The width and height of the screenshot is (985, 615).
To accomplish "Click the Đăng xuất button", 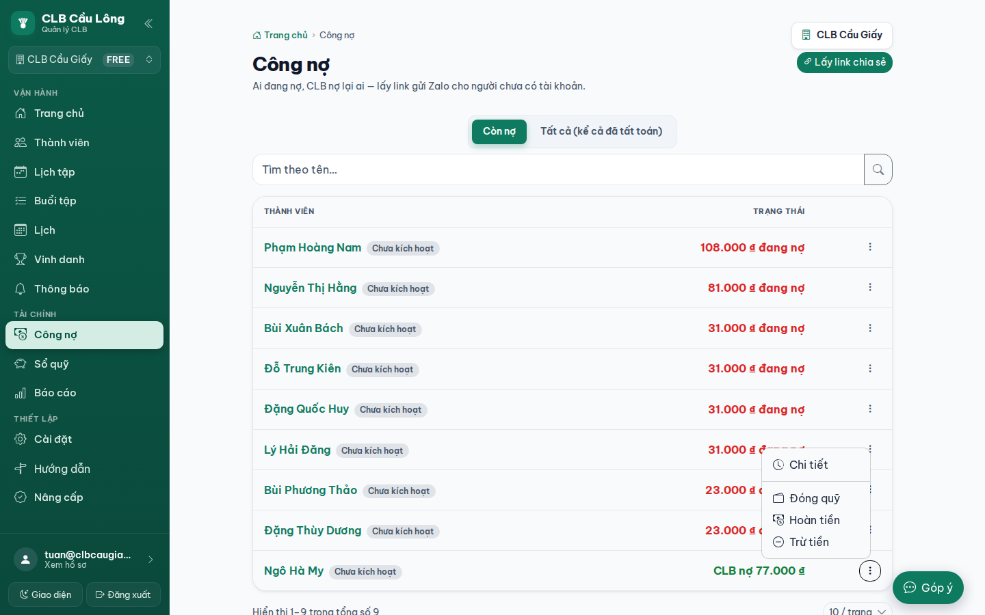I will (123, 594).
